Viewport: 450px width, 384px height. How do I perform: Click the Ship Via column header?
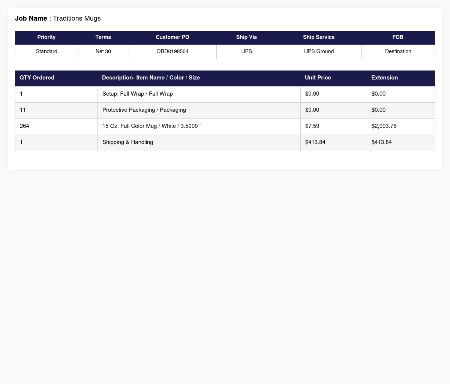246,37
